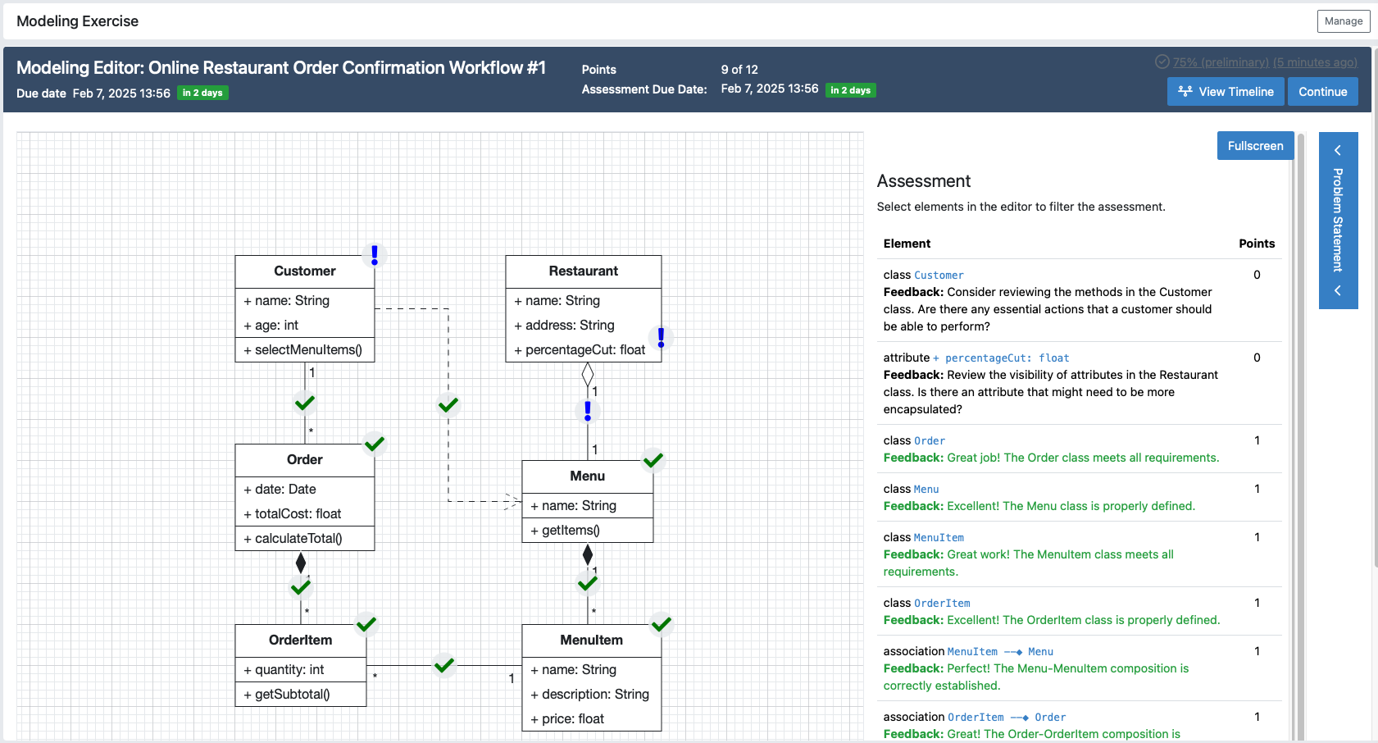Click the green checkmark on the Order-OrderItem composition
The height and width of the screenshot is (743, 1378).
pyautogui.click(x=300, y=587)
